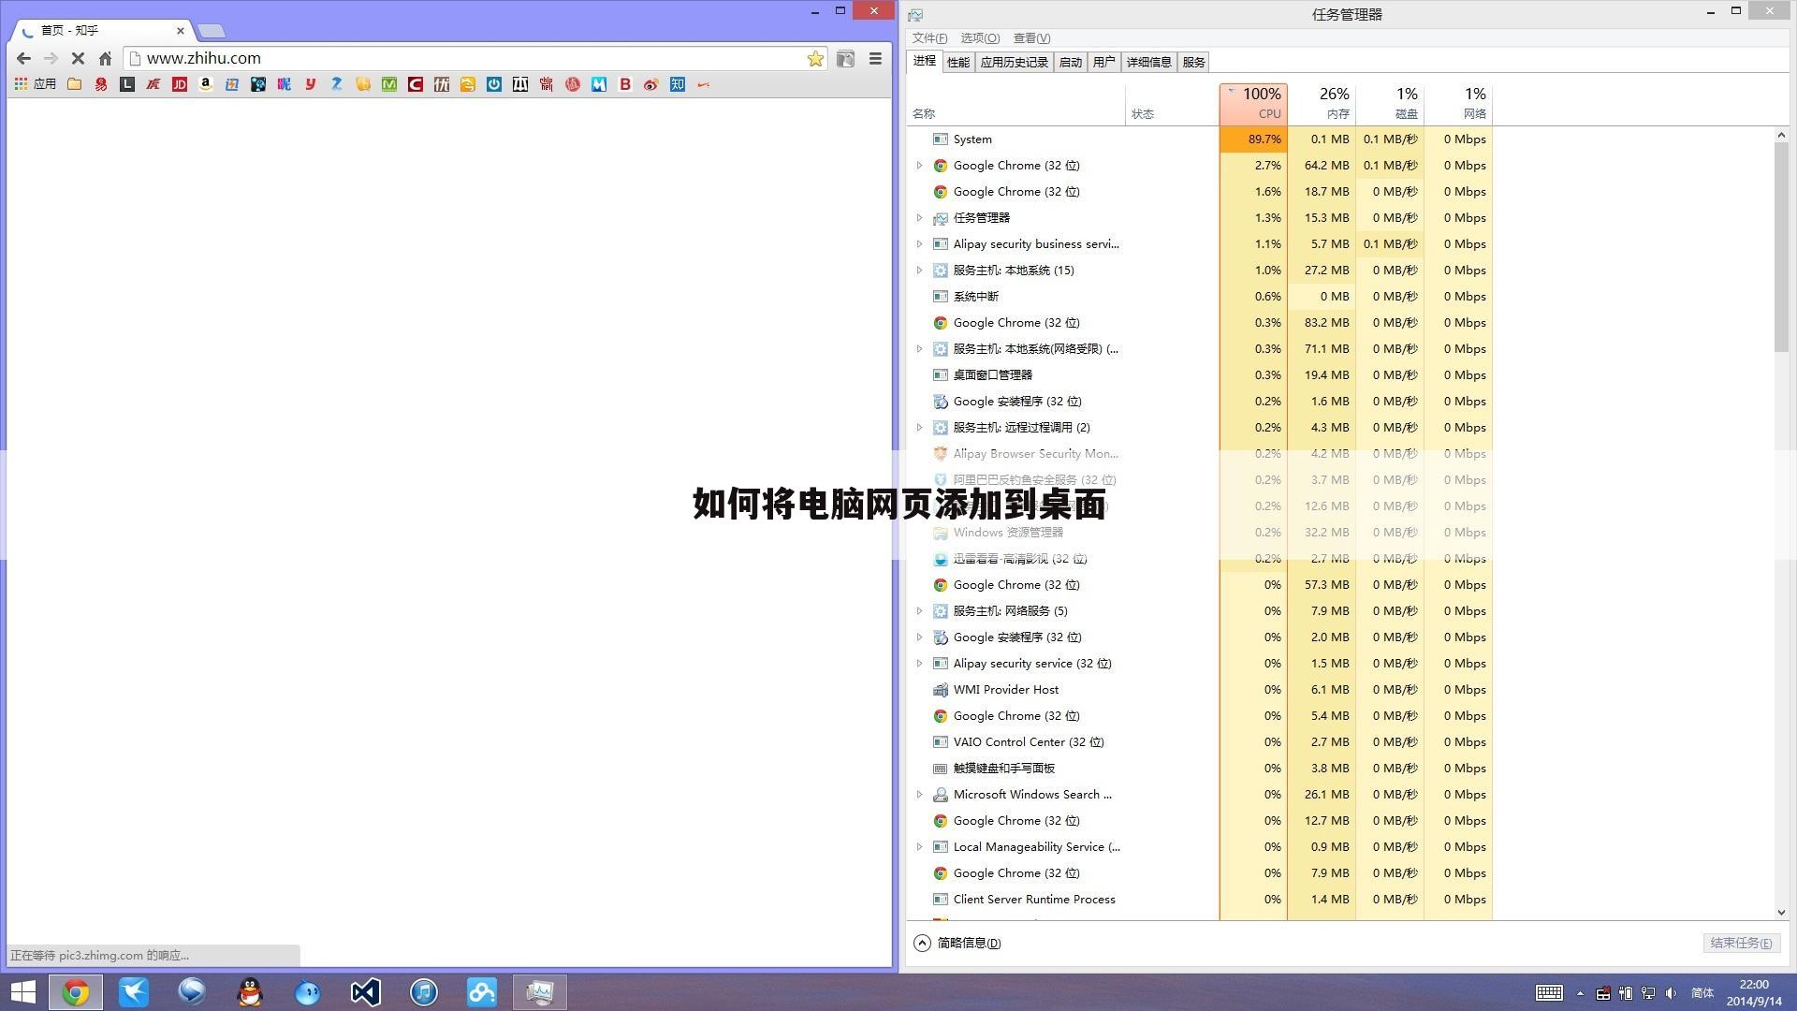This screenshot has width=1797, height=1011.
Task: Open iTunes from the taskbar
Action: coord(423,991)
